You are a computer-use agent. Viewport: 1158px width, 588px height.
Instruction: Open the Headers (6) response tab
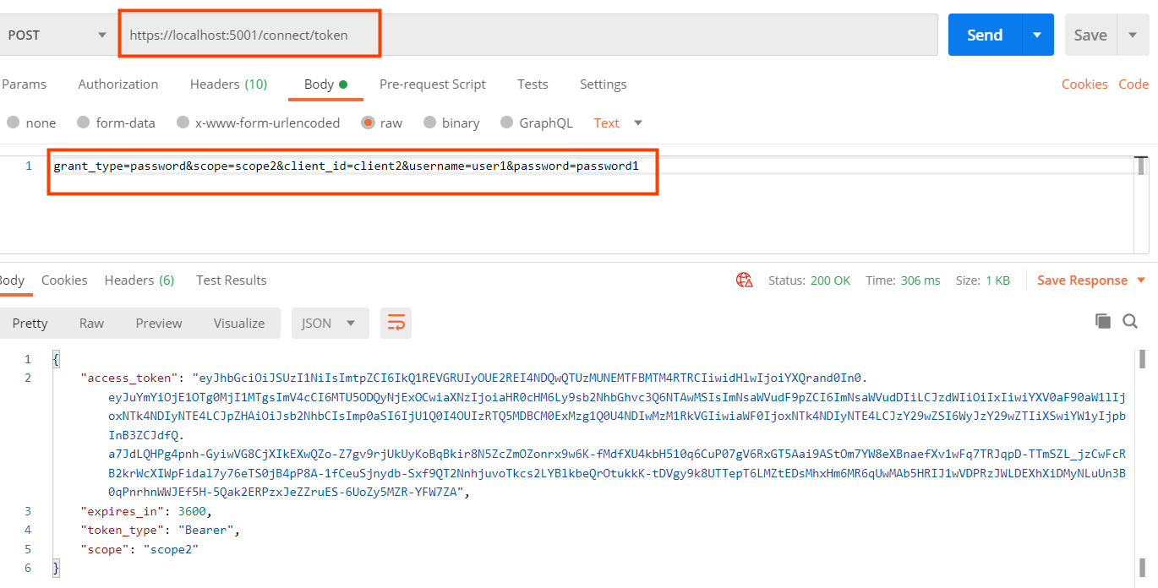click(x=139, y=280)
